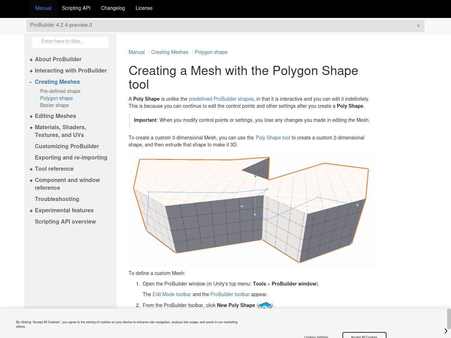This screenshot has width=451, height=338.
Task: Select Polygon shape in the sidebar
Action: click(56, 98)
